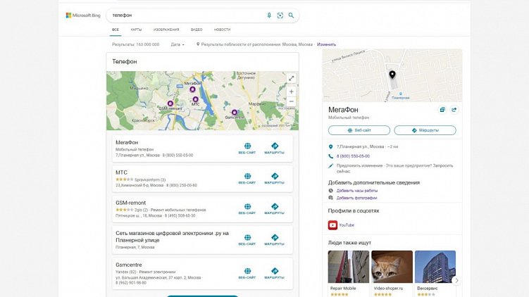The width and height of the screenshot is (529, 297).
Task: Switch to the ИЗОБРАЖЕНИЯ tab
Action: pos(166,30)
